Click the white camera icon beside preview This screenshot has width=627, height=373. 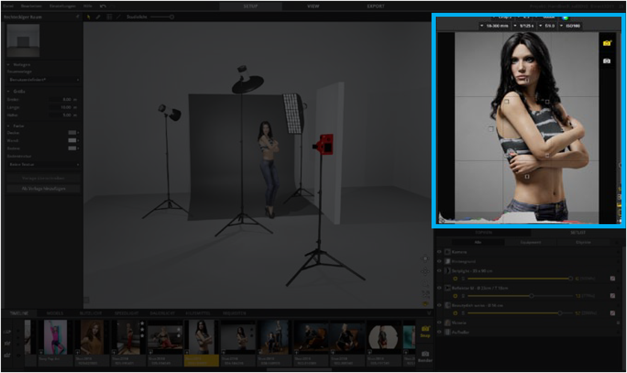click(607, 61)
